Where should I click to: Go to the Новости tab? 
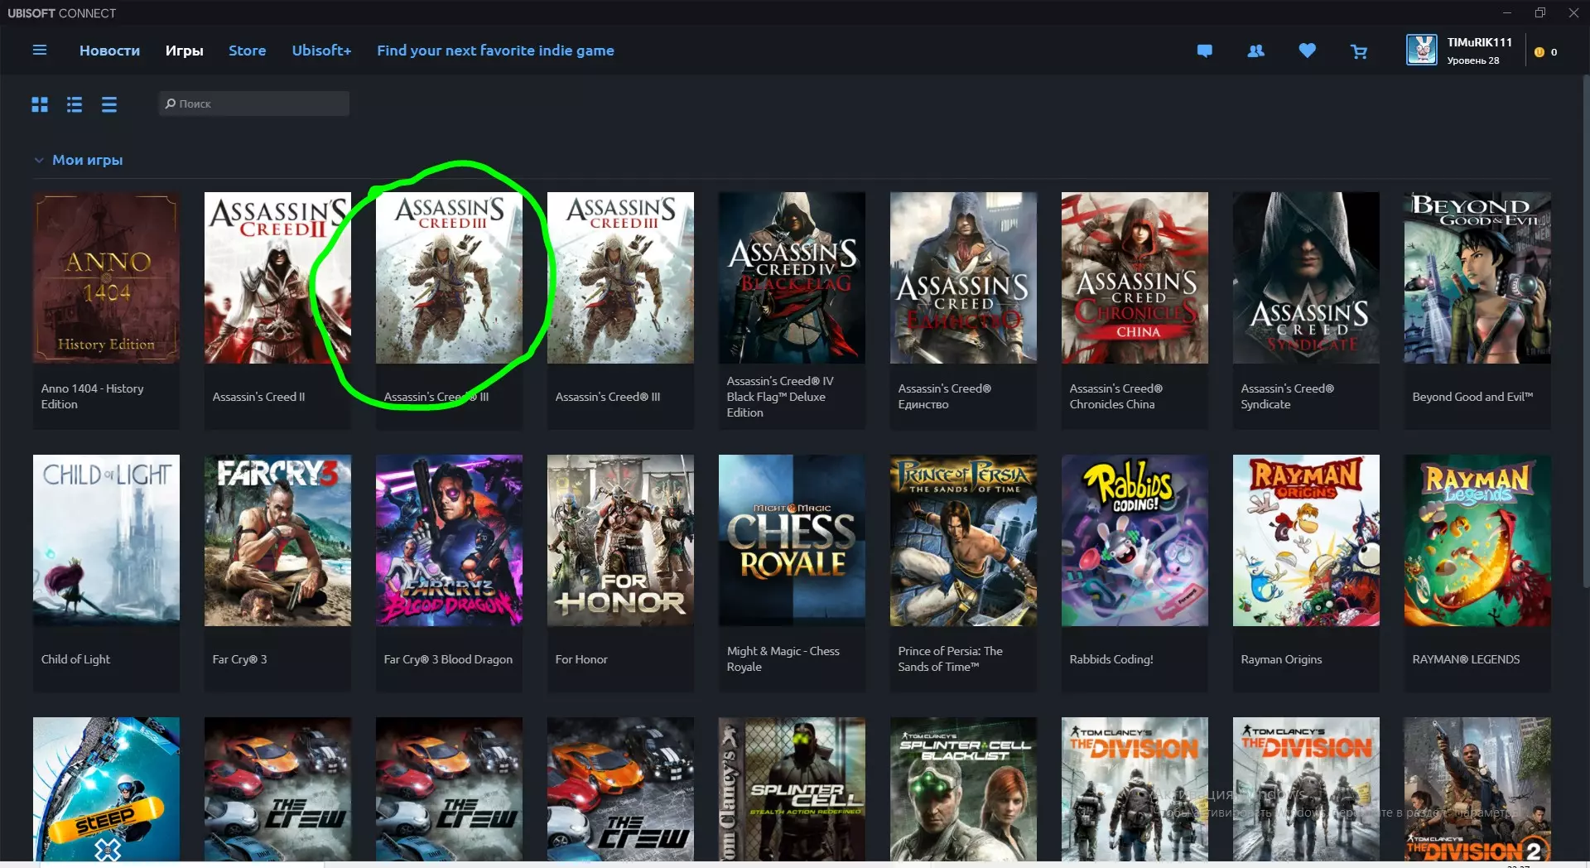[109, 51]
